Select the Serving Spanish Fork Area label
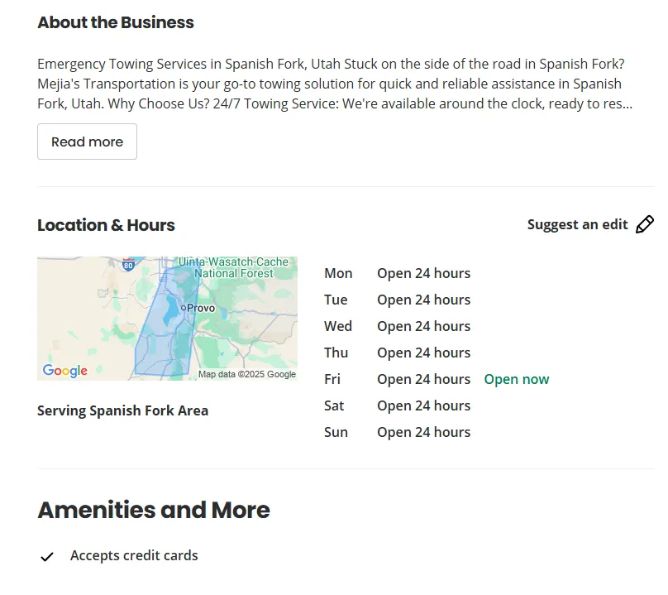This screenshot has width=668, height=595. pyautogui.click(x=122, y=410)
